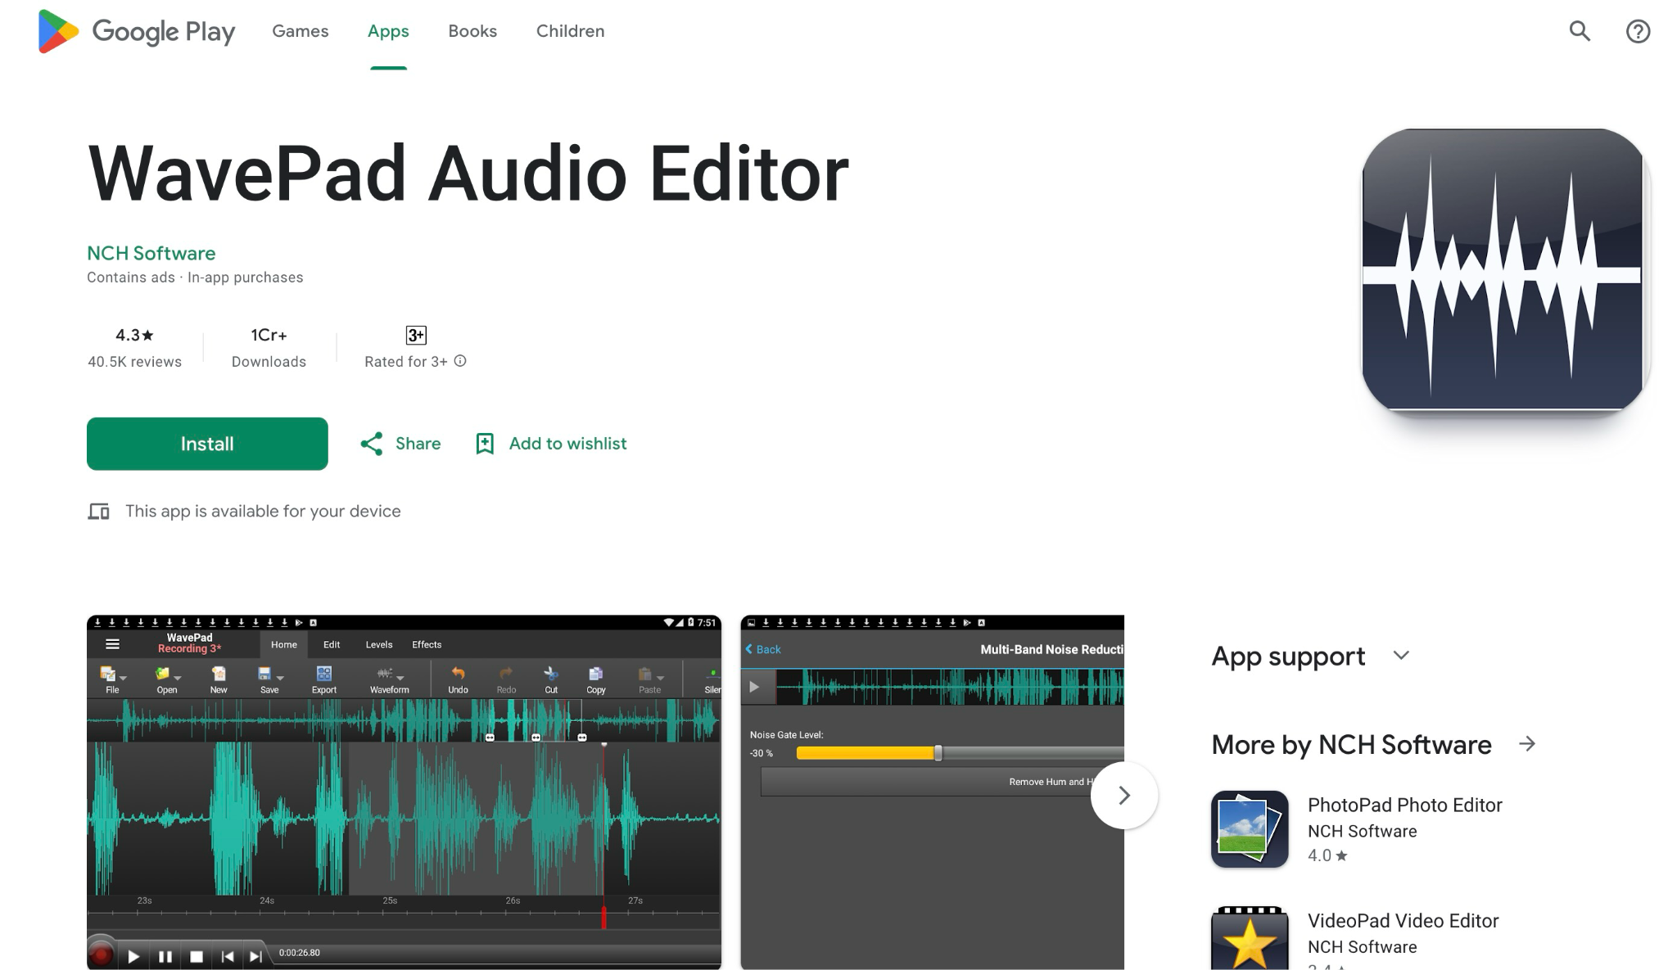Open the NCH Software developer link
Image resolution: width=1677 pixels, height=970 pixels.
click(151, 253)
